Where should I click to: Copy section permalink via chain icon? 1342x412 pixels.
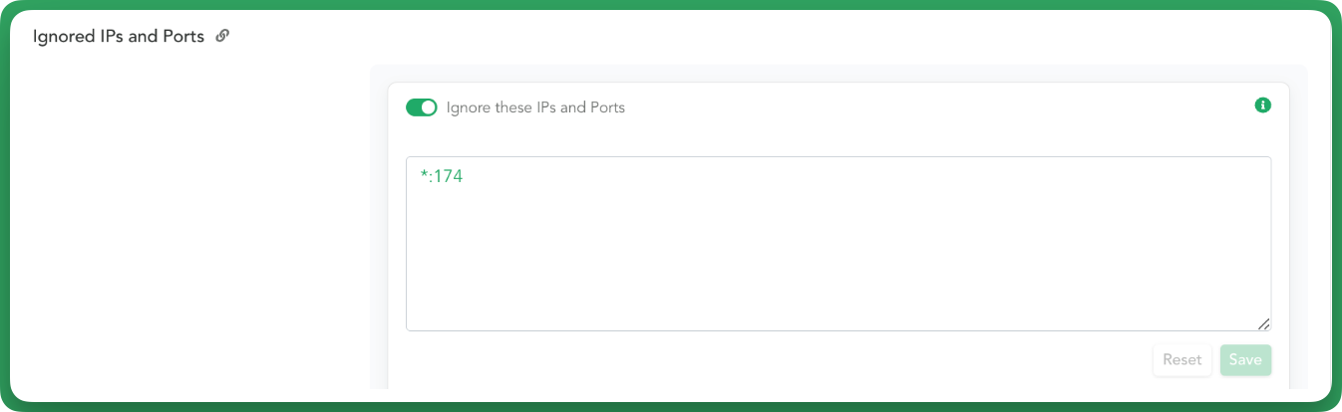tap(222, 36)
